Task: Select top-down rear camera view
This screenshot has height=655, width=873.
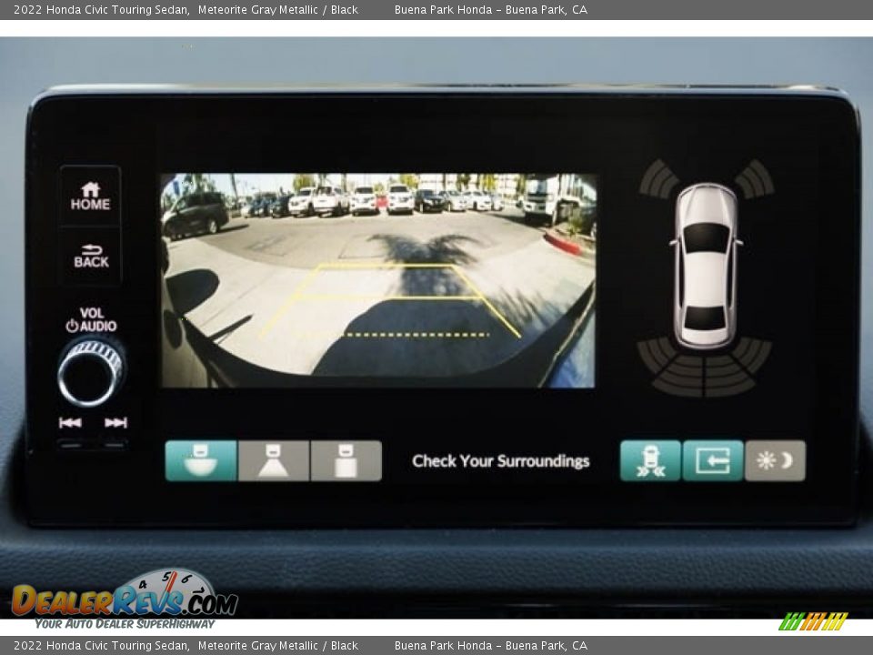Action: click(346, 460)
